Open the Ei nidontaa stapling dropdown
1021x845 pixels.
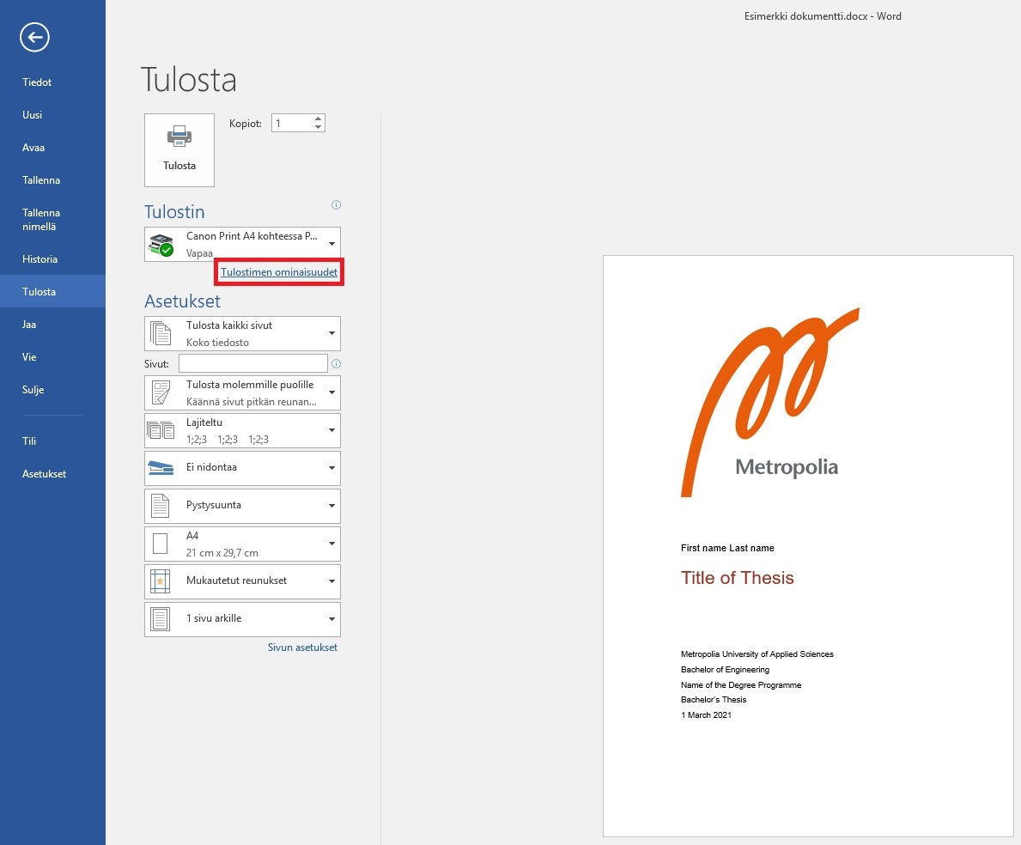pos(242,468)
